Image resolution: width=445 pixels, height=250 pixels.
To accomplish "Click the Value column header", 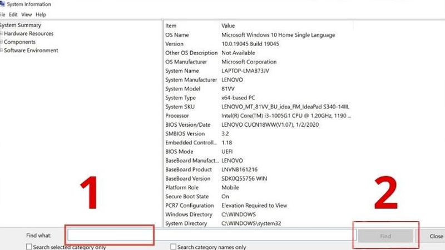I will coord(278,26).
